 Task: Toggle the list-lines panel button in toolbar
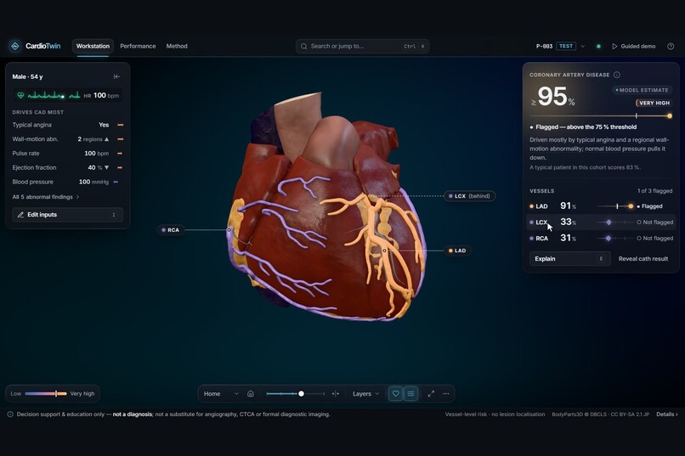(x=410, y=394)
